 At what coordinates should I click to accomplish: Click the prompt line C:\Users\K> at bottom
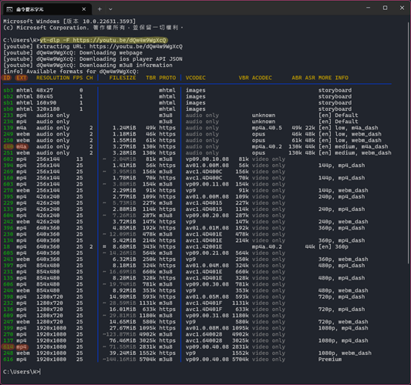(22, 372)
